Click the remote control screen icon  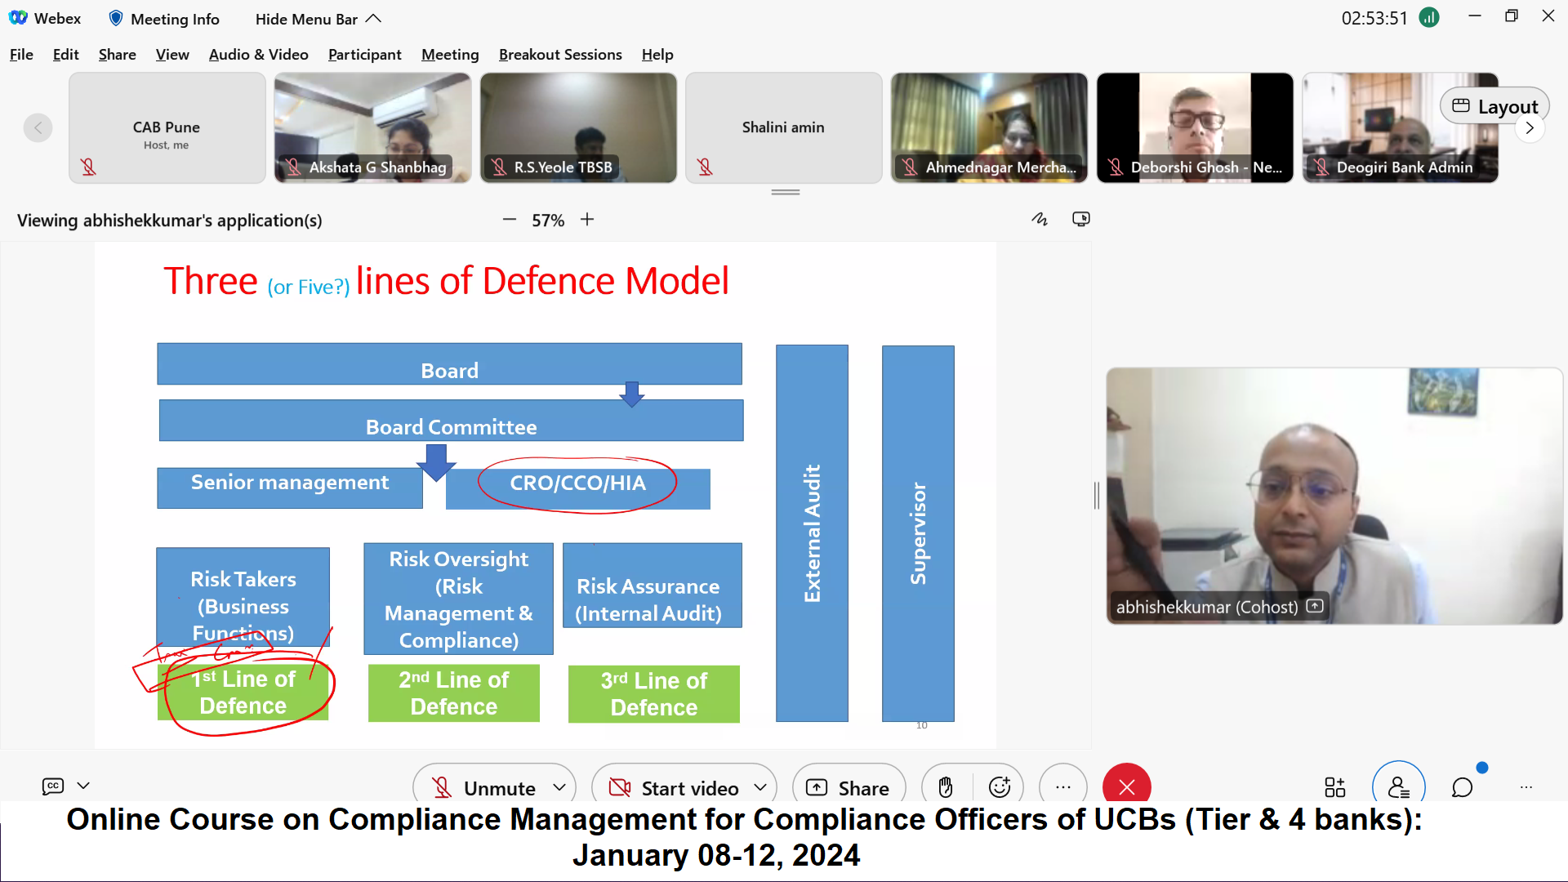1080,219
